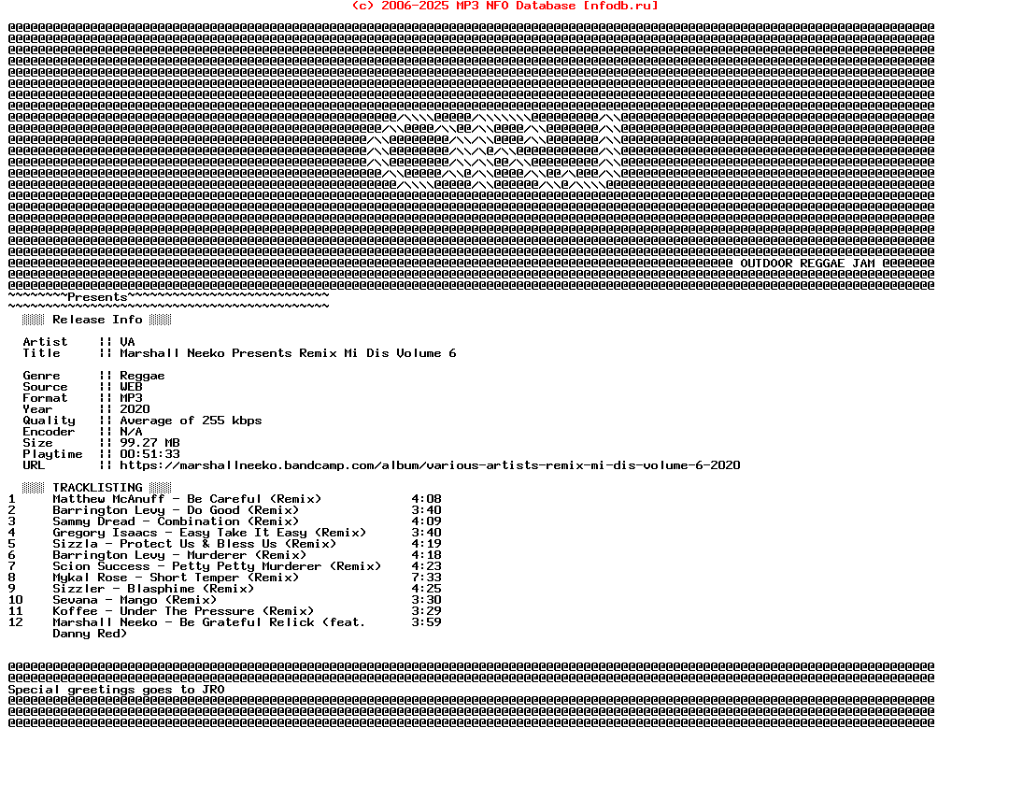Select the Playtime value 00:51:33

(x=149, y=454)
